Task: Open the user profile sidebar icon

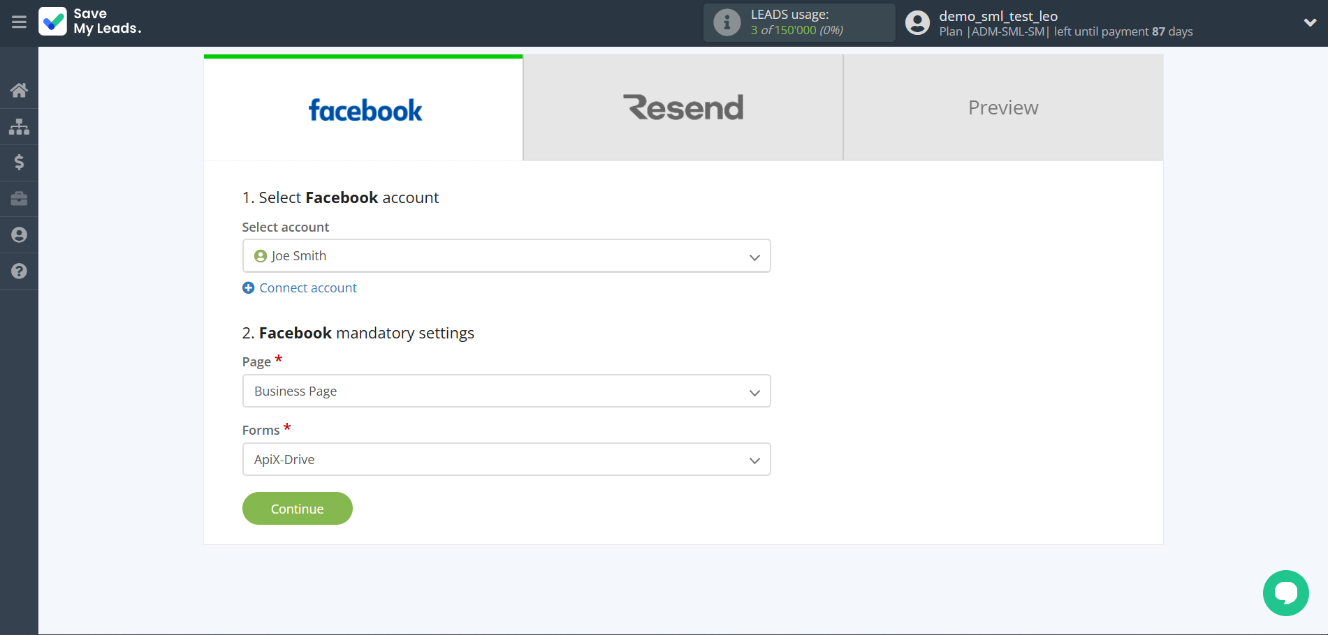Action: coord(19,234)
